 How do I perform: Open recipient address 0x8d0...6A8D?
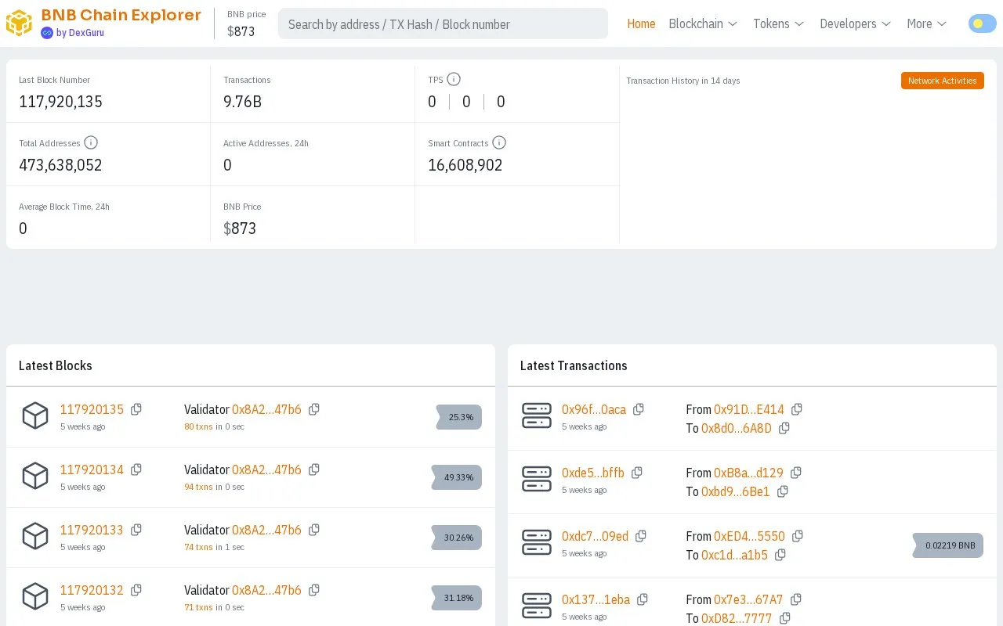[x=737, y=428]
